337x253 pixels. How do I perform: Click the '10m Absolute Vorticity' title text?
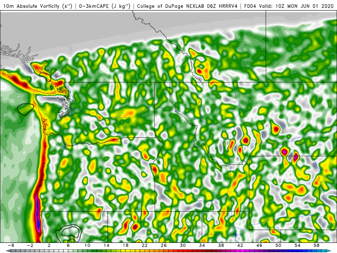tap(31, 6)
